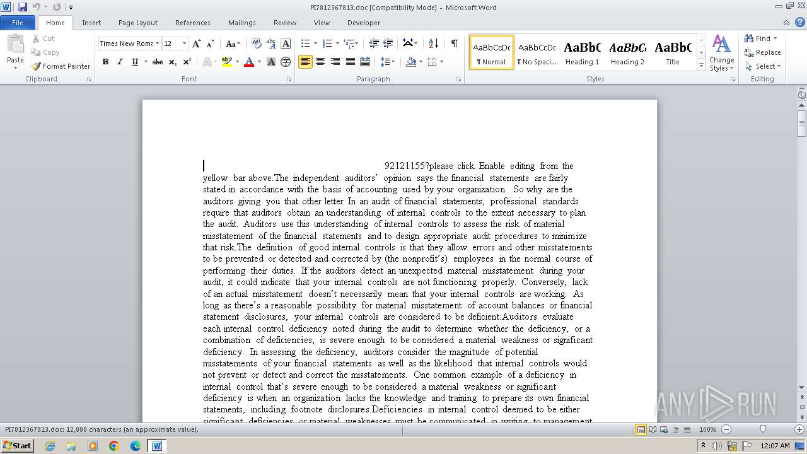Switch to the Insert tab
The width and height of the screenshot is (807, 454).
click(91, 23)
